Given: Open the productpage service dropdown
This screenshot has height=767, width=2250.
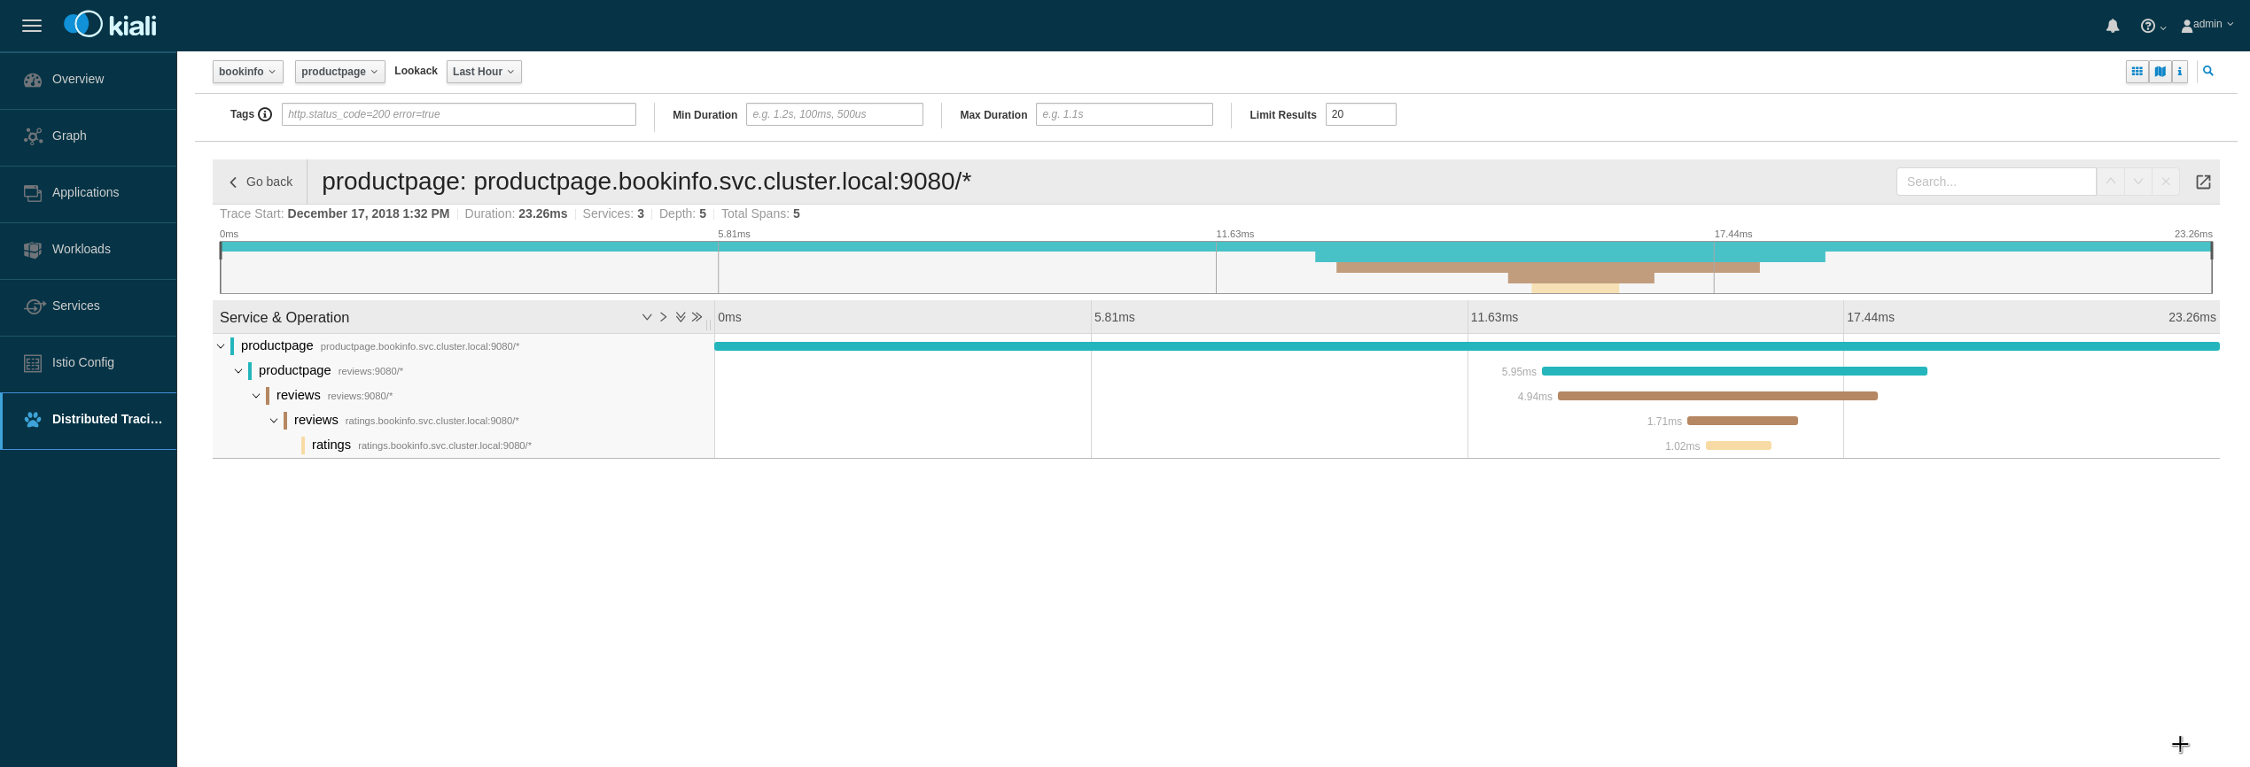Looking at the screenshot, I should tap(340, 72).
